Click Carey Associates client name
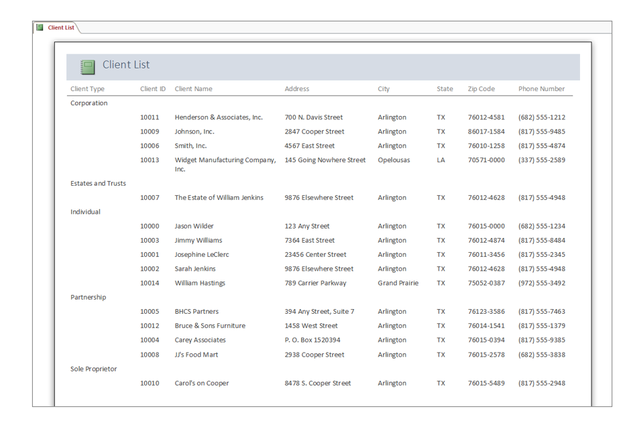 click(x=201, y=340)
